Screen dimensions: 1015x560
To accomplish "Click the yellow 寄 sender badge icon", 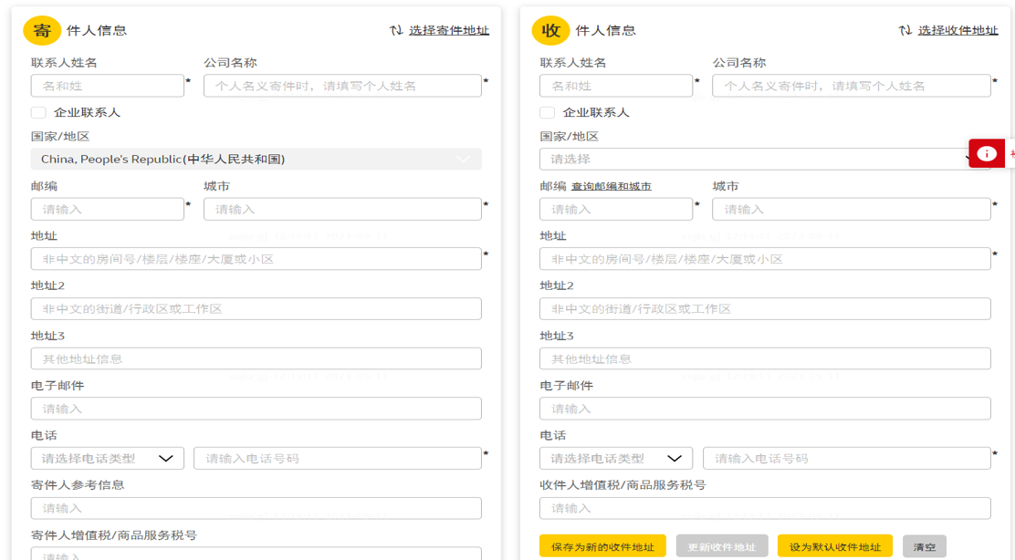I will [x=42, y=30].
